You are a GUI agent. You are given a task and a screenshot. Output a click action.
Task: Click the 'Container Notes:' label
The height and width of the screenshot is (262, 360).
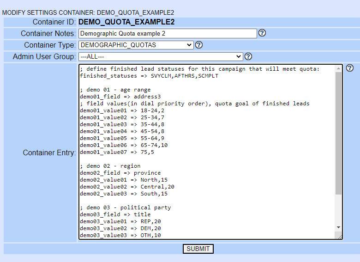(x=48, y=34)
